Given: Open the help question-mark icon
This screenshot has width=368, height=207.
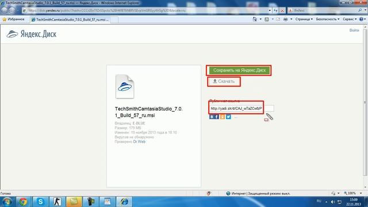Looking at the screenshot, I should click(x=361, y=19).
